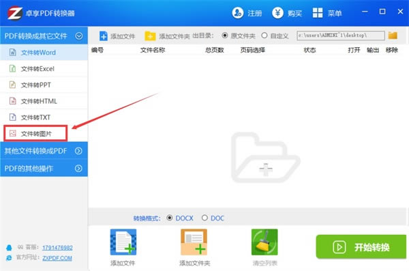Click the 清空列表 broom icon

click(264, 242)
